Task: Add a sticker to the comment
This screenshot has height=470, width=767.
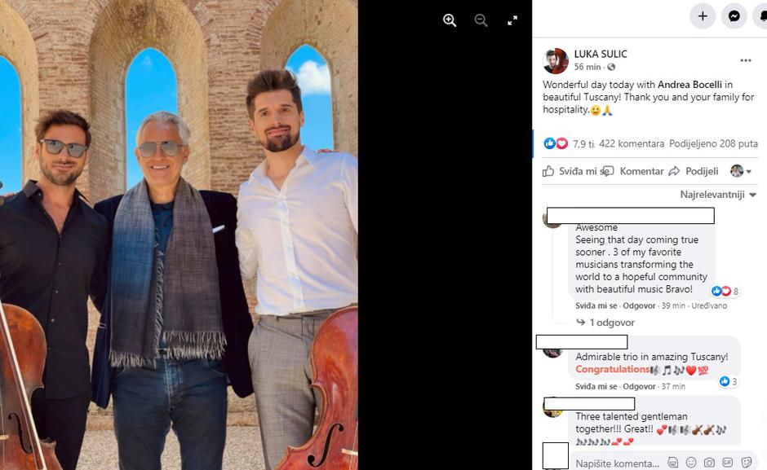Action: point(747,462)
